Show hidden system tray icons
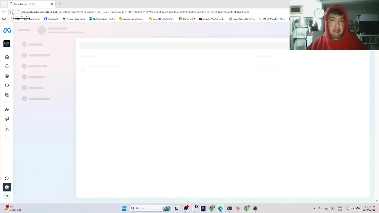The height and width of the screenshot is (213, 379). [314, 208]
